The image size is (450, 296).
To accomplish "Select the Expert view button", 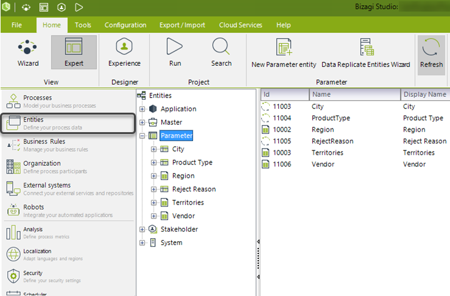I will tap(74, 52).
